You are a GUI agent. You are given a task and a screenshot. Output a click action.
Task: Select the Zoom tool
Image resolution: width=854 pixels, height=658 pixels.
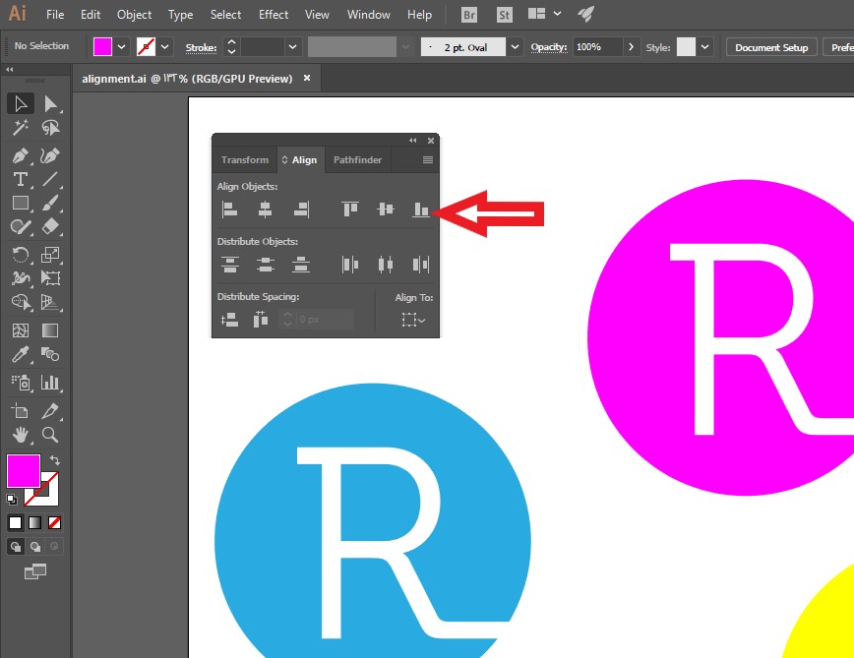pyautogui.click(x=50, y=435)
